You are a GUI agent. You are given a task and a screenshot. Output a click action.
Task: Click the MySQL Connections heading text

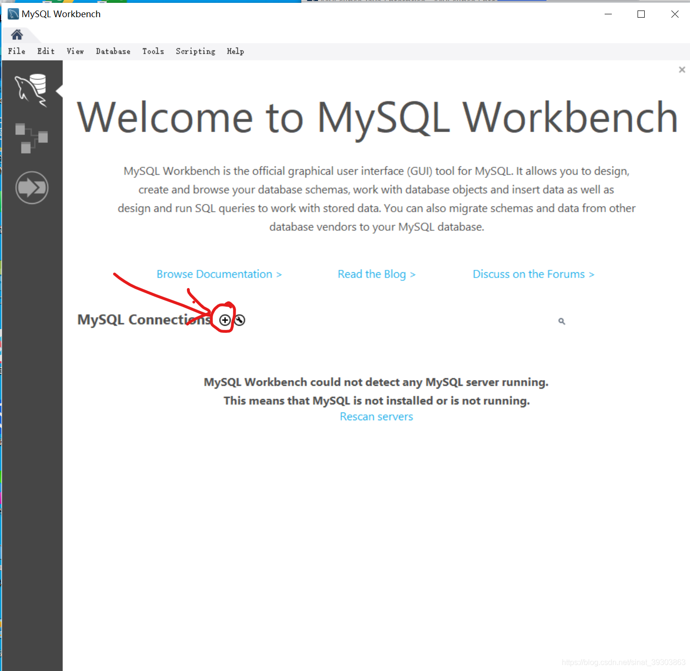pos(144,320)
